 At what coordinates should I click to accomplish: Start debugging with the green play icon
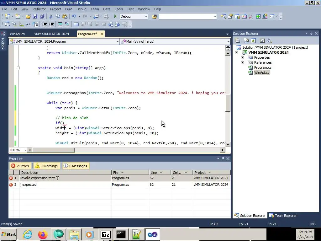coord(115,16)
